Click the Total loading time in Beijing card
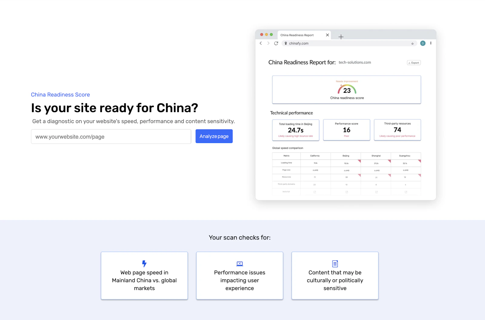485x320 pixels. [x=296, y=130]
